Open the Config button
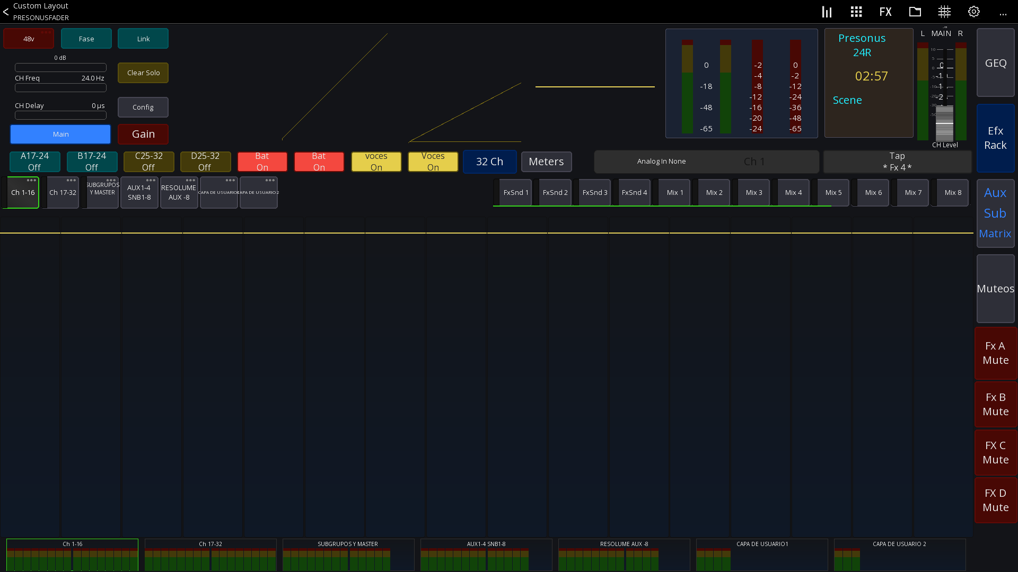This screenshot has height=572, width=1018. point(143,107)
